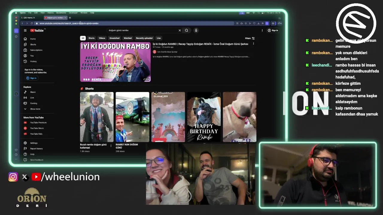
Task: Focus the YouTube search field
Action: [x=142, y=30]
